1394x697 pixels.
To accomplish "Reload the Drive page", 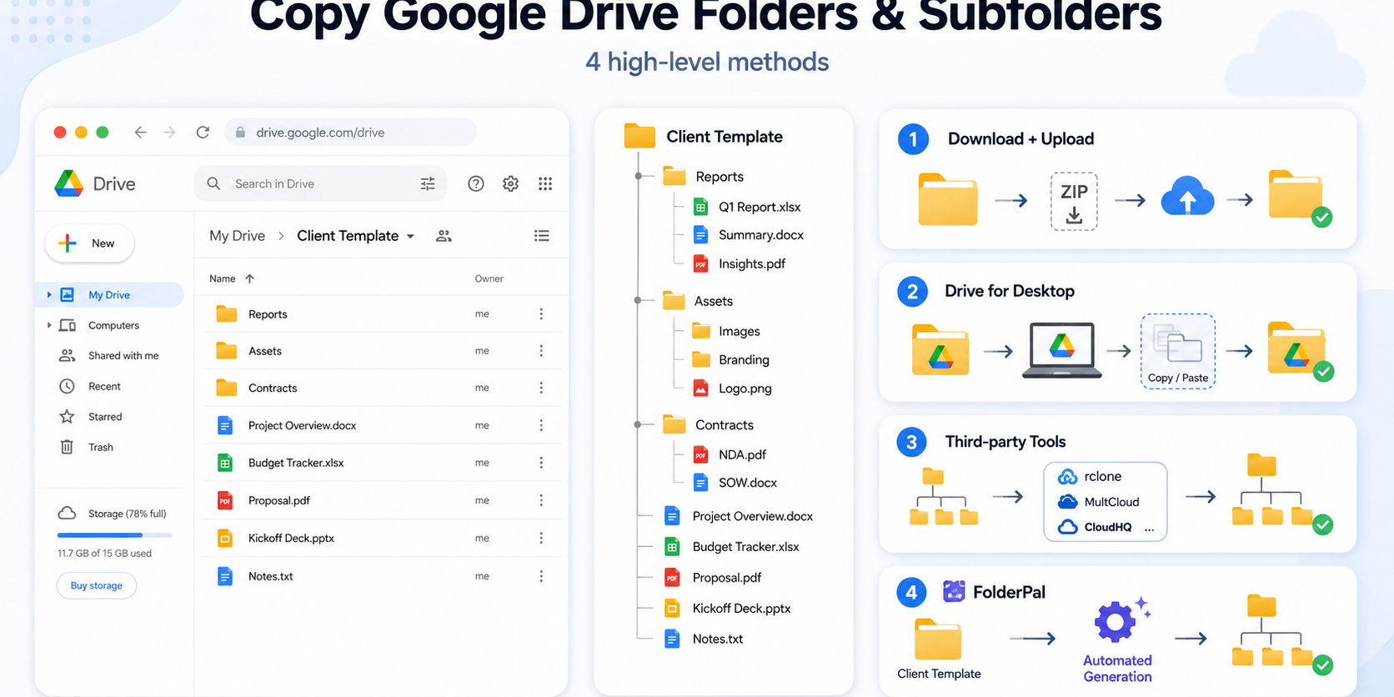I will point(203,132).
